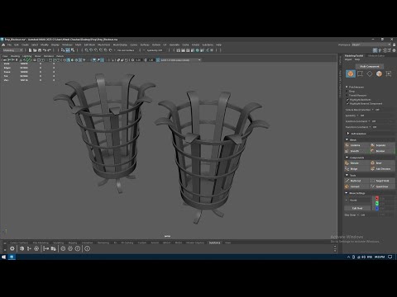Activate the Connect tool

pyautogui.click(x=356, y=186)
